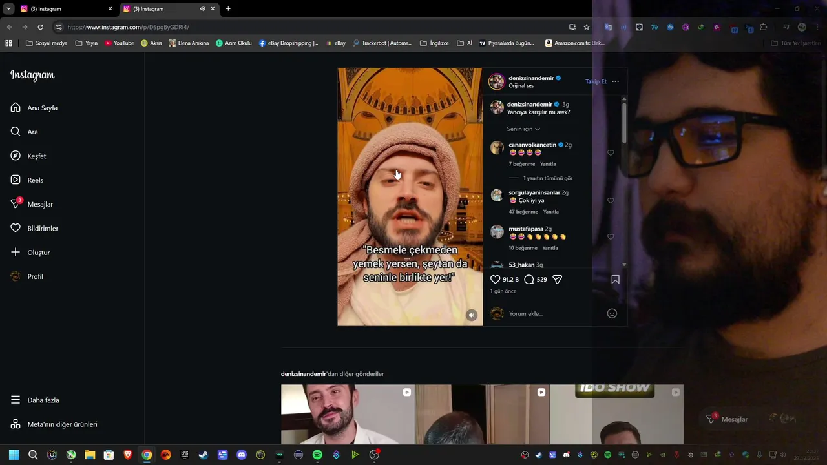Open Mesajlar in the sidebar
The width and height of the screenshot is (827, 465).
(x=32, y=204)
